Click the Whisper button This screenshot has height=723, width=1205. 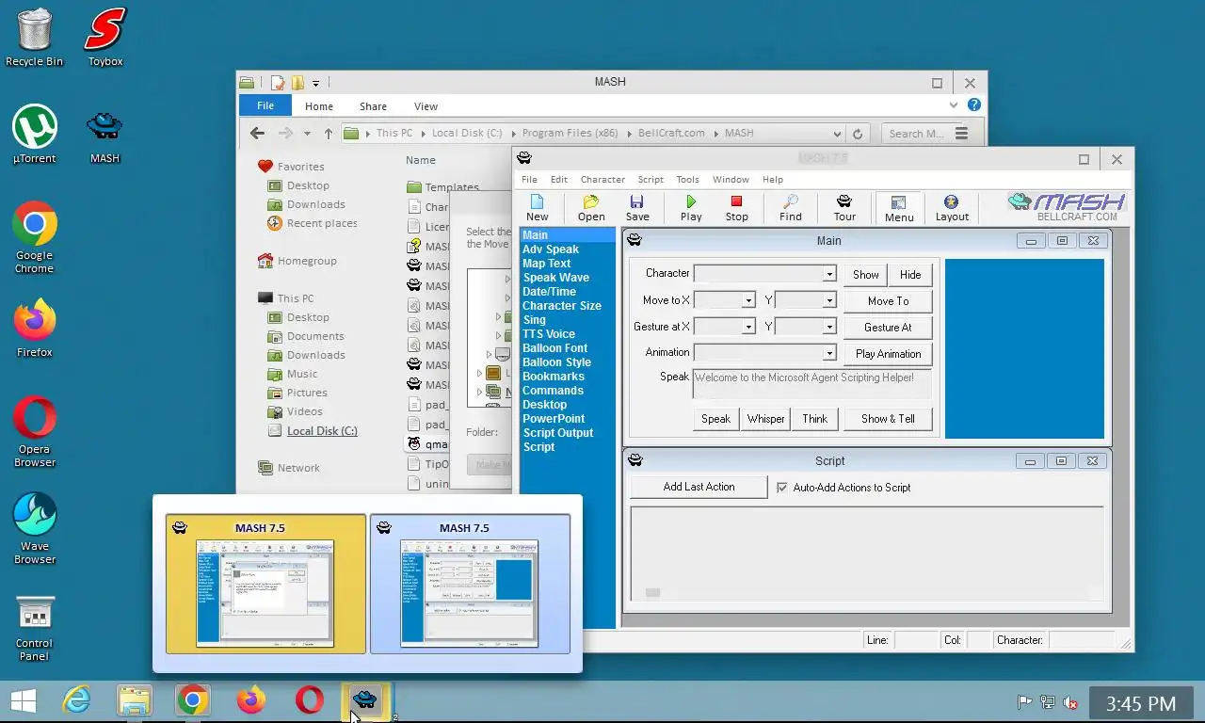pos(765,419)
